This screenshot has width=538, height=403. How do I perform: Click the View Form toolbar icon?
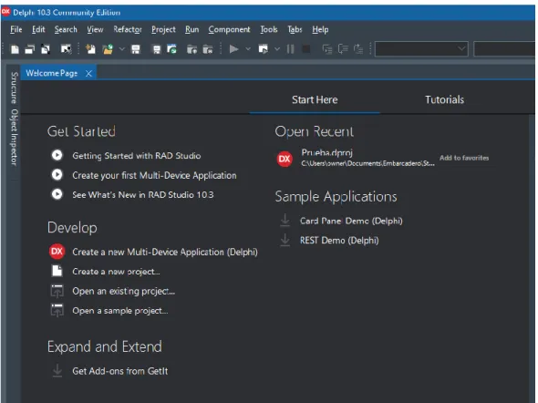click(x=30, y=49)
